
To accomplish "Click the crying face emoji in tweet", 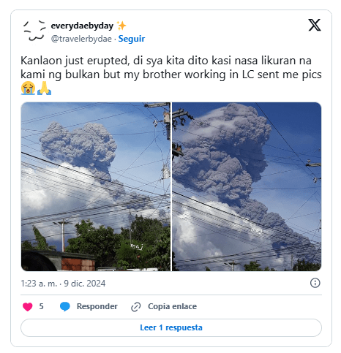I will [x=28, y=88].
